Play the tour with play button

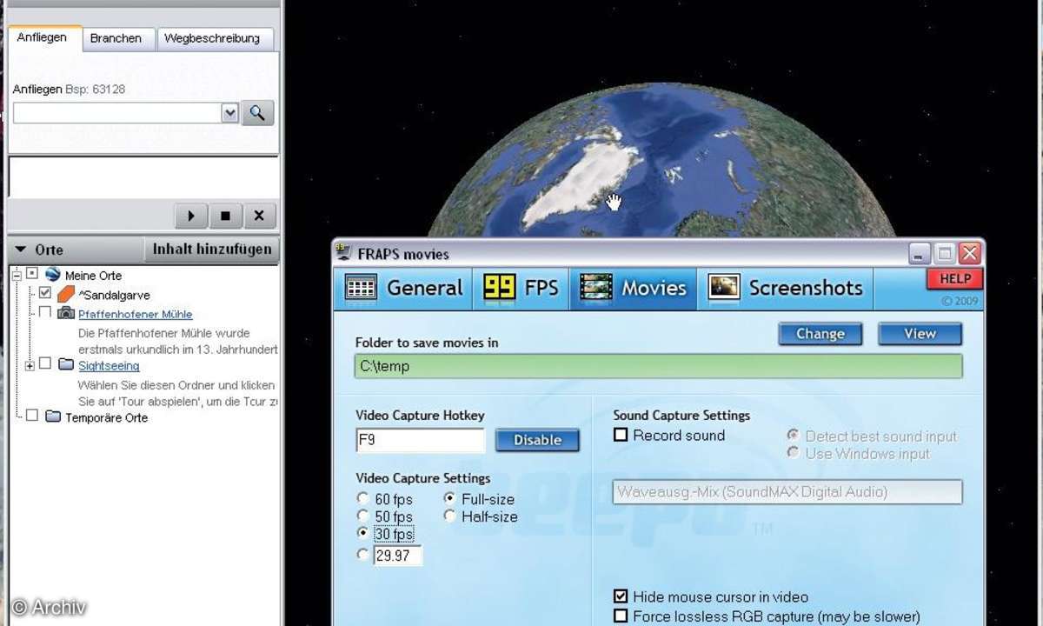pos(191,216)
